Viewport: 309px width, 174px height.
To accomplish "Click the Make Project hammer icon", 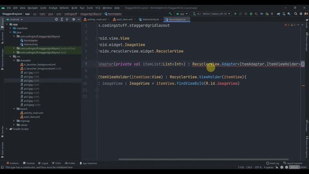I will pyautogui.click(x=170, y=14).
